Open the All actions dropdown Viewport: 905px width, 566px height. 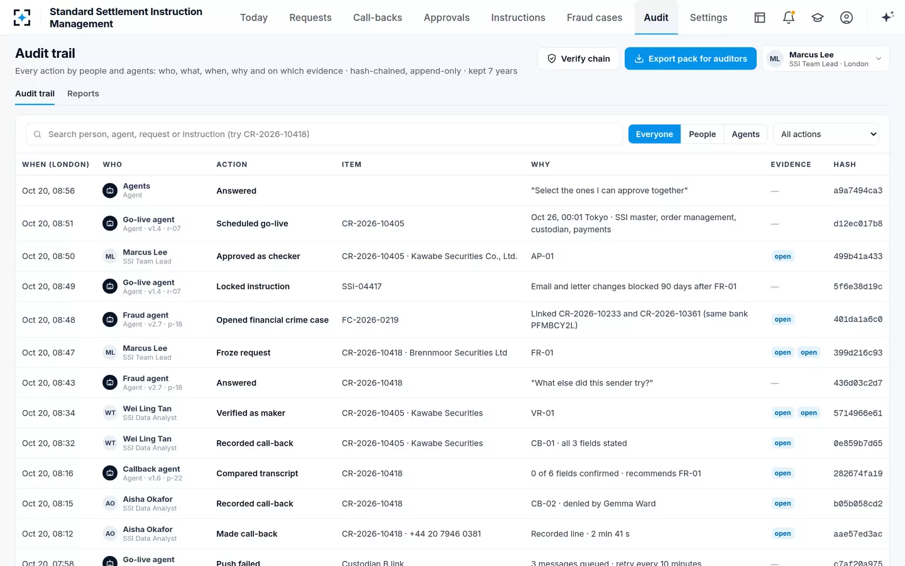[x=826, y=134]
